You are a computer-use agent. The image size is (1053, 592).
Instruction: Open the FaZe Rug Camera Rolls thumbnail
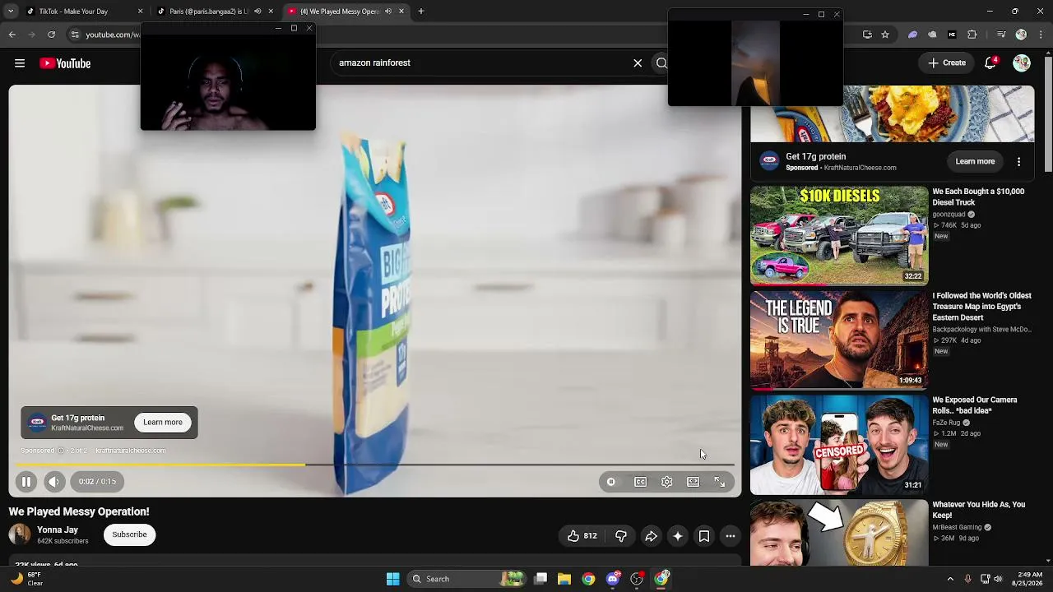click(x=839, y=444)
